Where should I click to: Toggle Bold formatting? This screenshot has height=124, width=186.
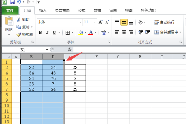[x=40, y=32]
